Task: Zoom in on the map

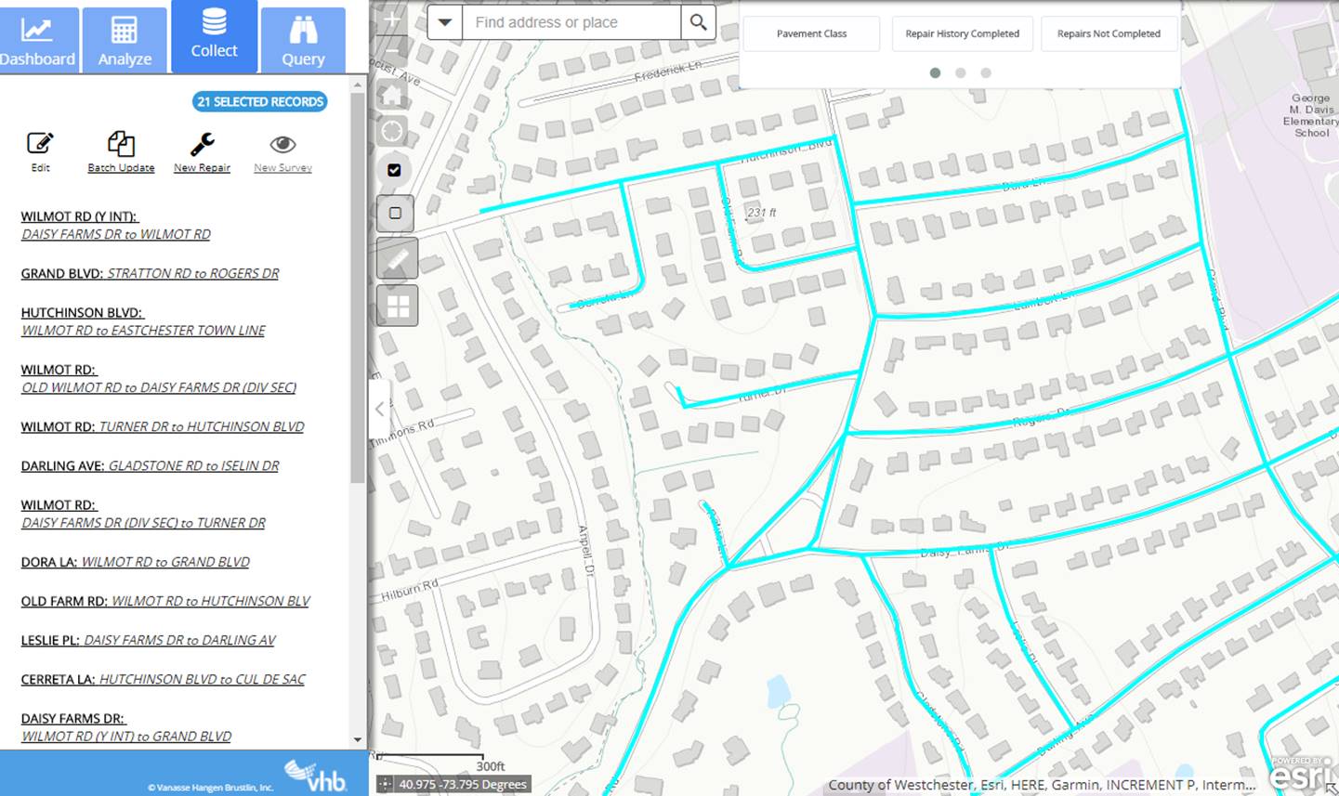Action: point(393,20)
